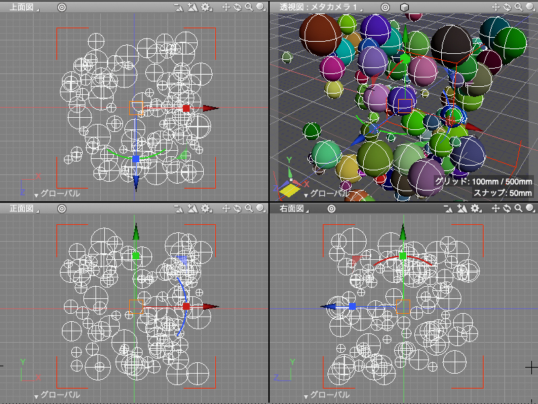Click the first triangle icon in 正面図 header
Viewport: 538px width, 404px height.
(x=179, y=209)
